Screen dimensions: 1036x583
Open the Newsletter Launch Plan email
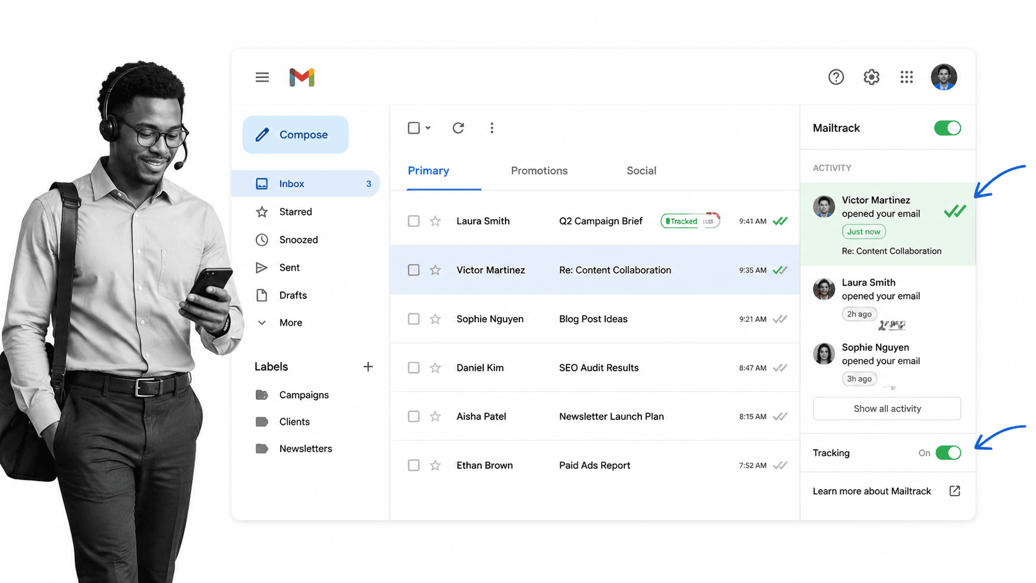(x=595, y=417)
